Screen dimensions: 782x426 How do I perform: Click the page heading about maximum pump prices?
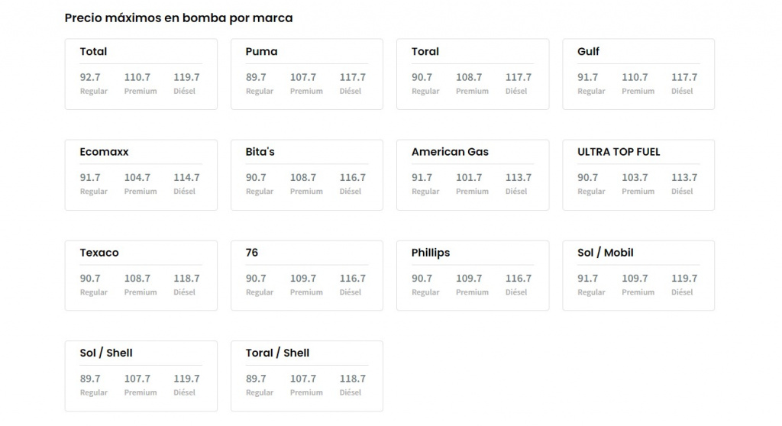[x=179, y=18]
